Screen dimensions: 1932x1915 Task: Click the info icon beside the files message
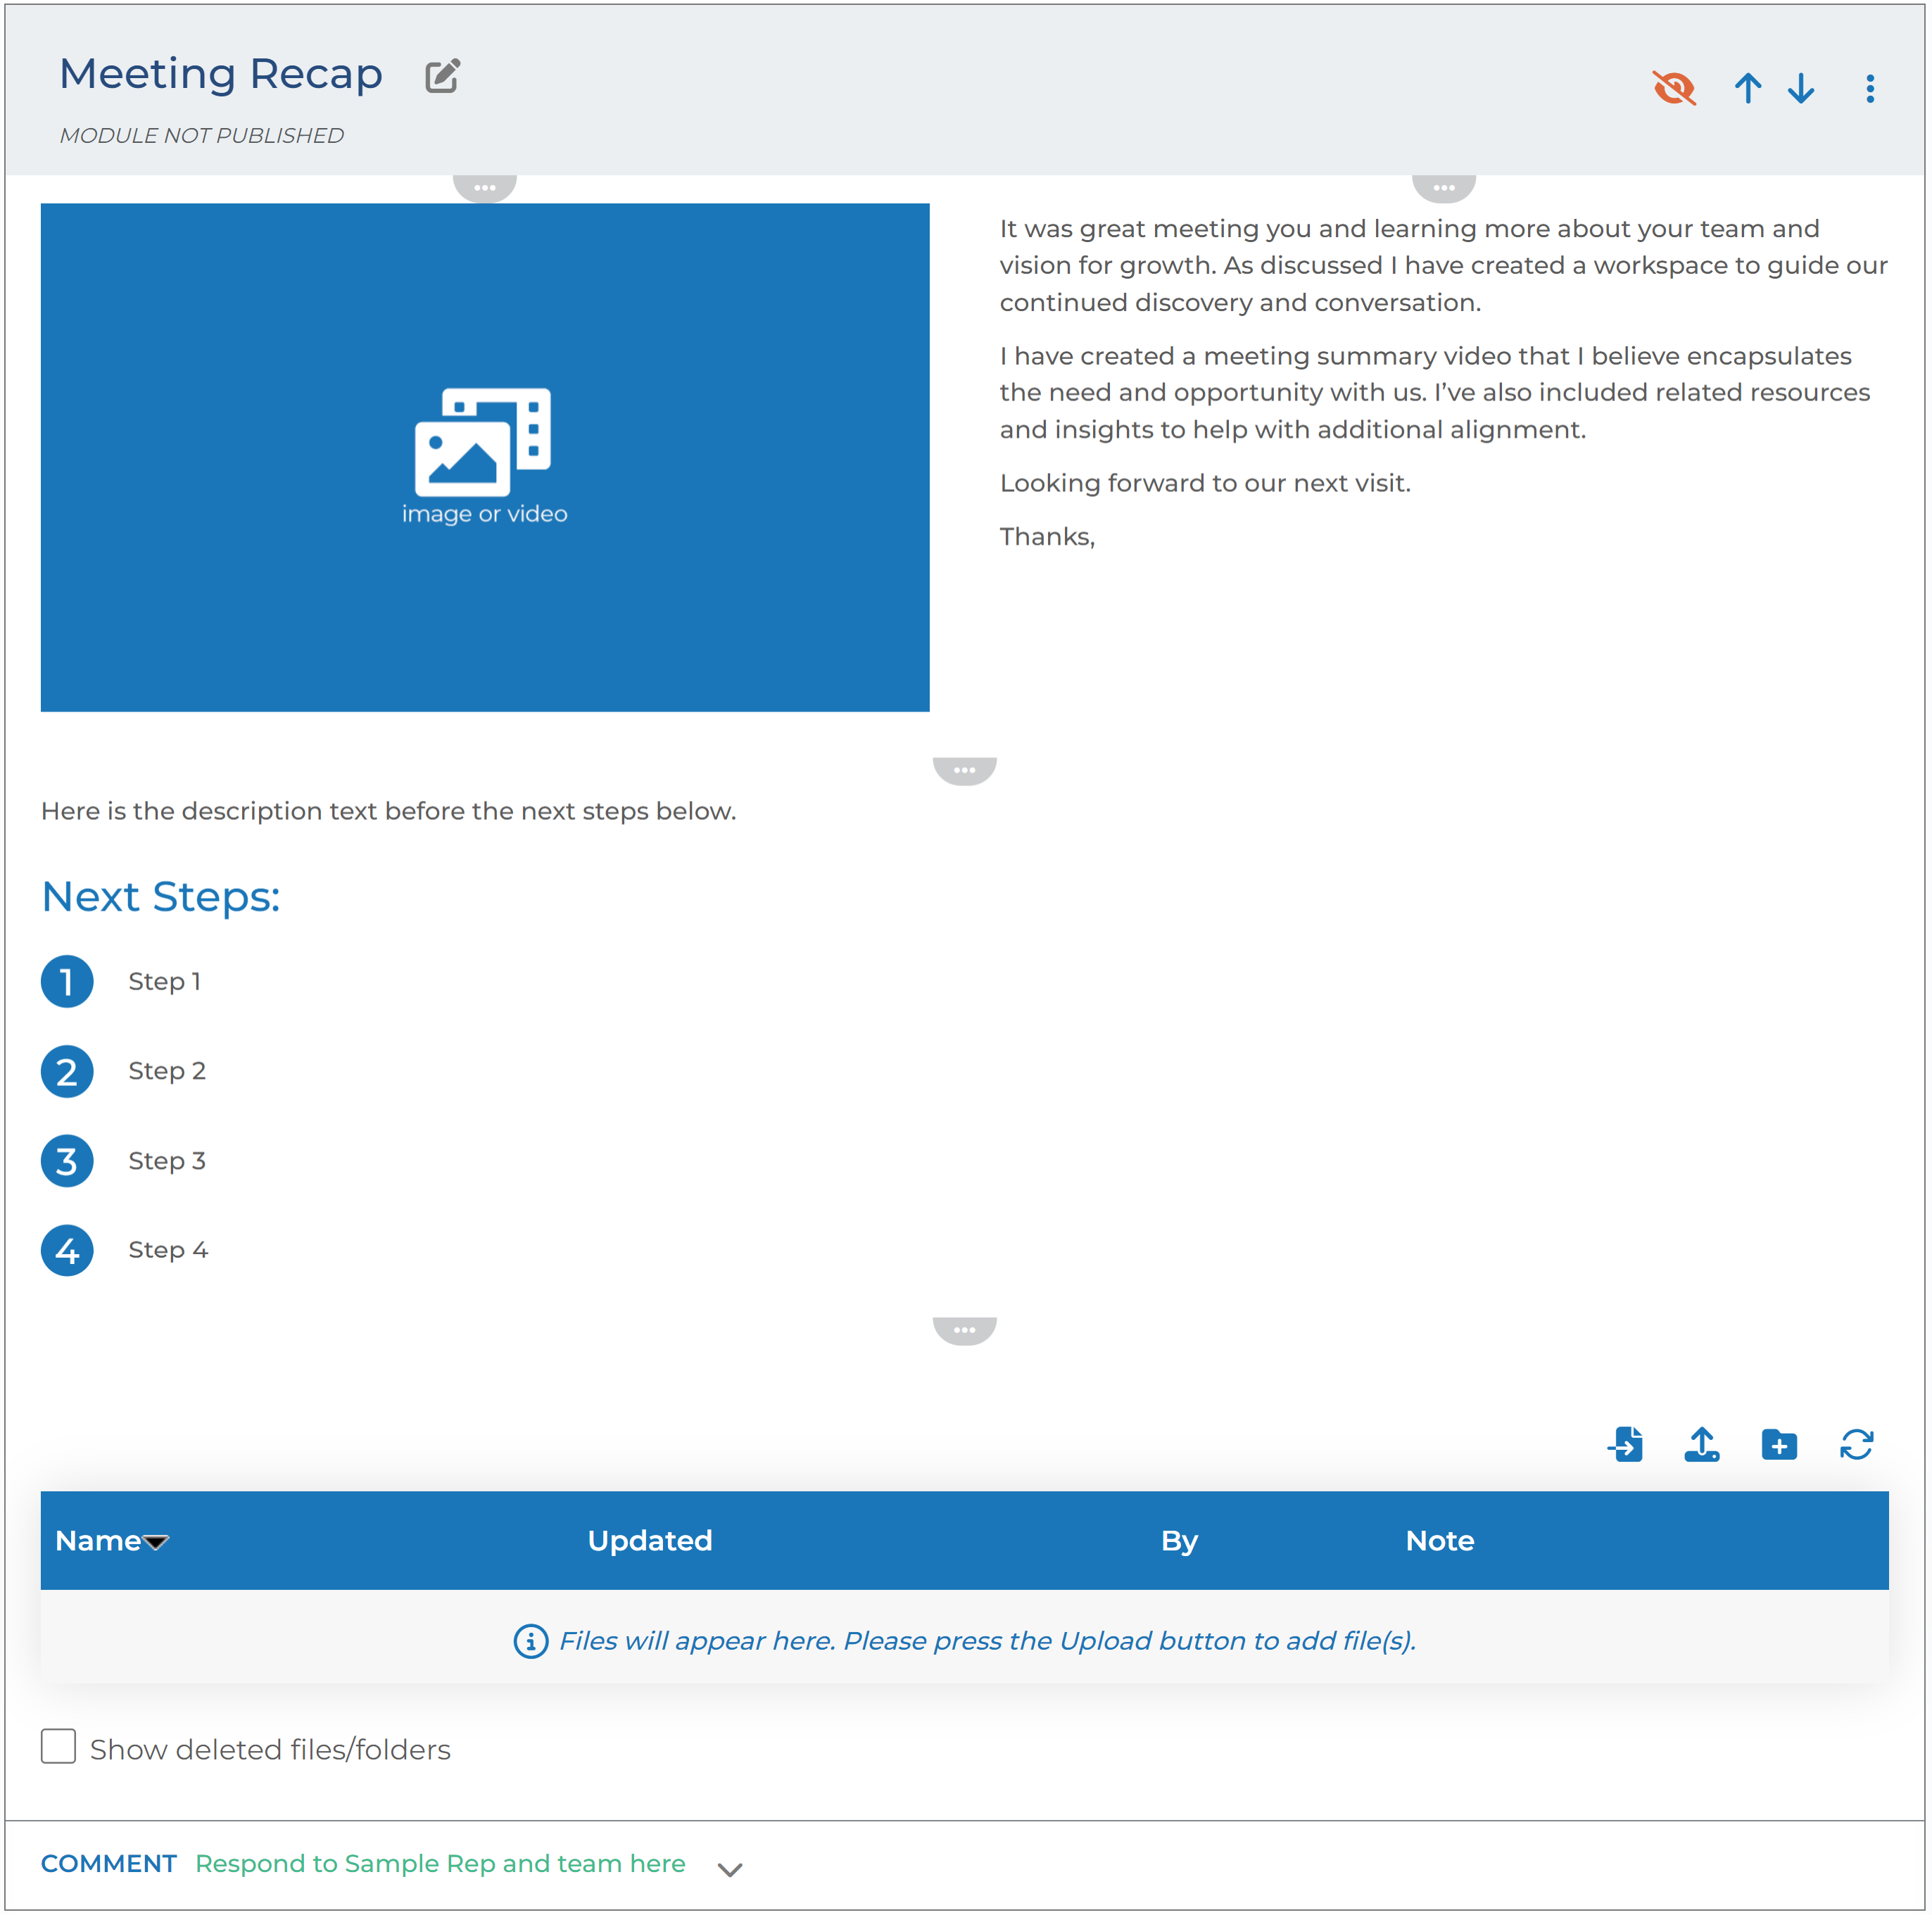coord(529,1640)
